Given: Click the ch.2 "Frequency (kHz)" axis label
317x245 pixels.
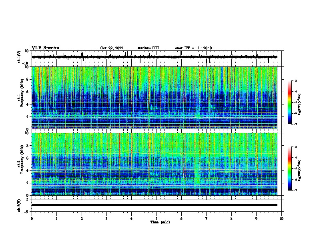Looking at the screenshot, I should [22, 159].
